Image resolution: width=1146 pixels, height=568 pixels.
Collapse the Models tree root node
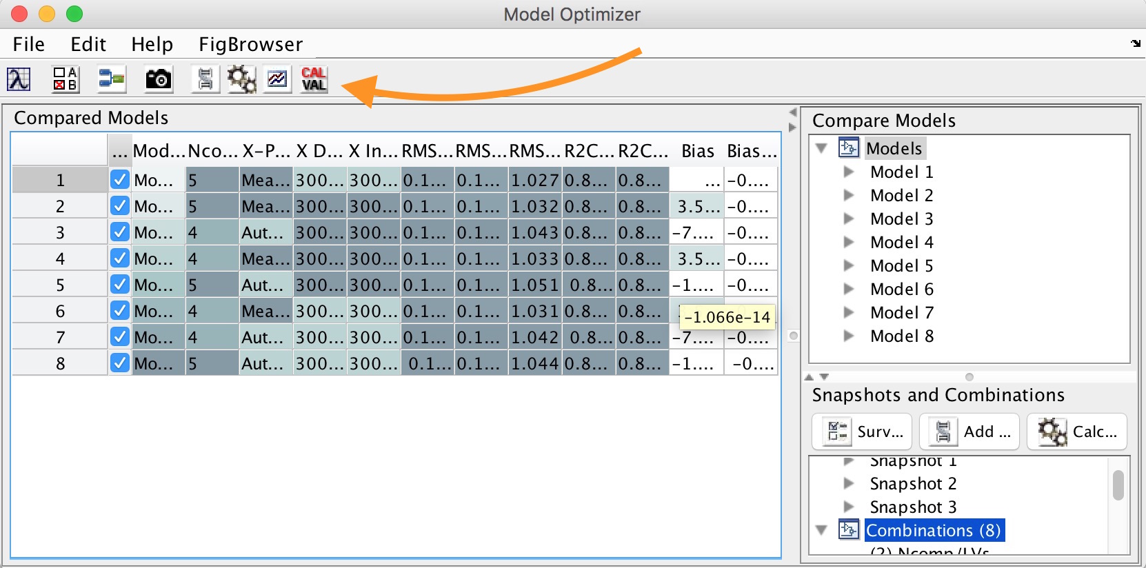tap(821, 148)
